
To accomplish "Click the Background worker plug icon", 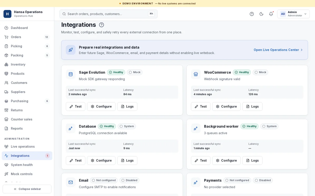I will (196, 128).
